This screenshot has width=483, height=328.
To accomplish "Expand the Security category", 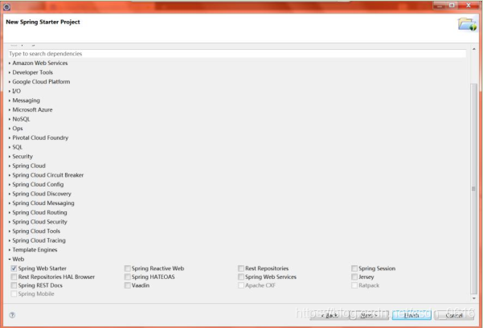I will [10, 156].
